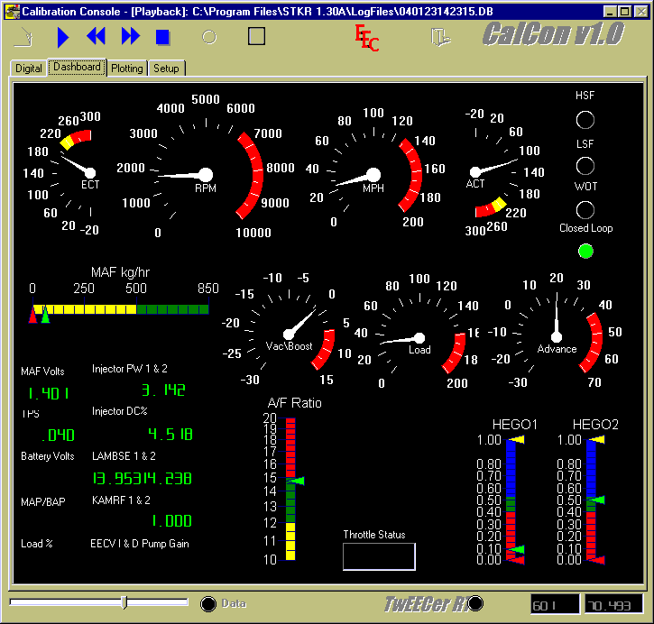
Task: Click the circle Record icon
Action: 209,37
